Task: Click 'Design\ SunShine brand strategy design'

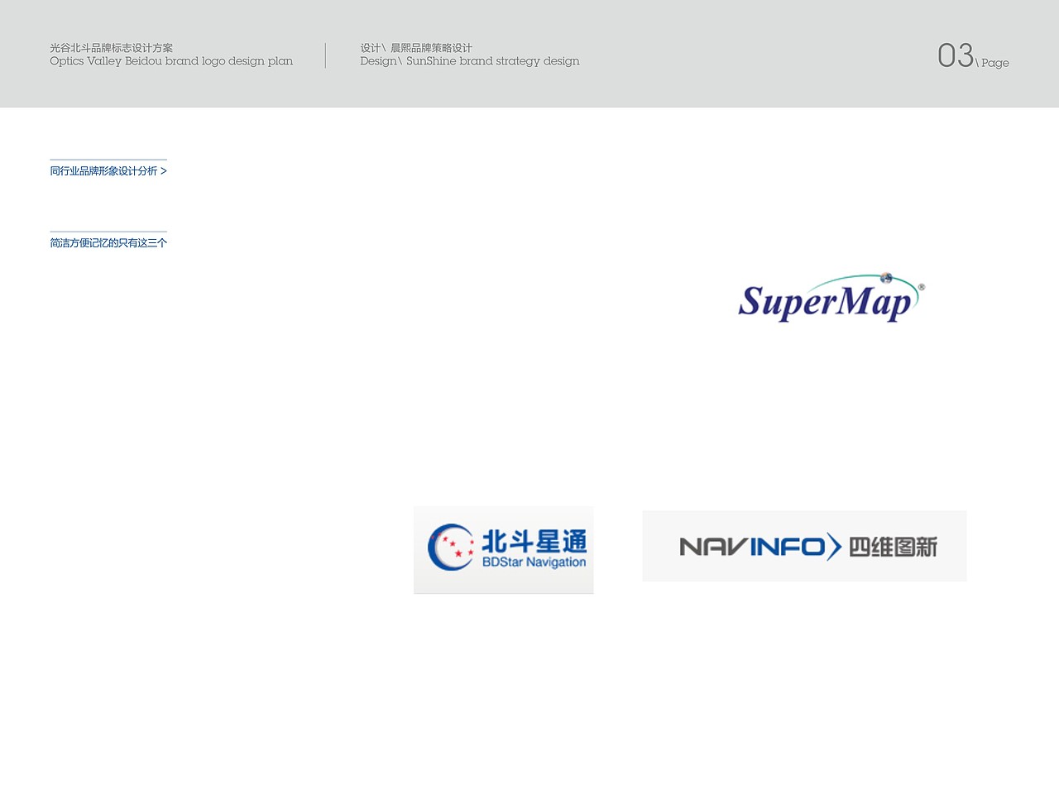Action: (x=470, y=61)
